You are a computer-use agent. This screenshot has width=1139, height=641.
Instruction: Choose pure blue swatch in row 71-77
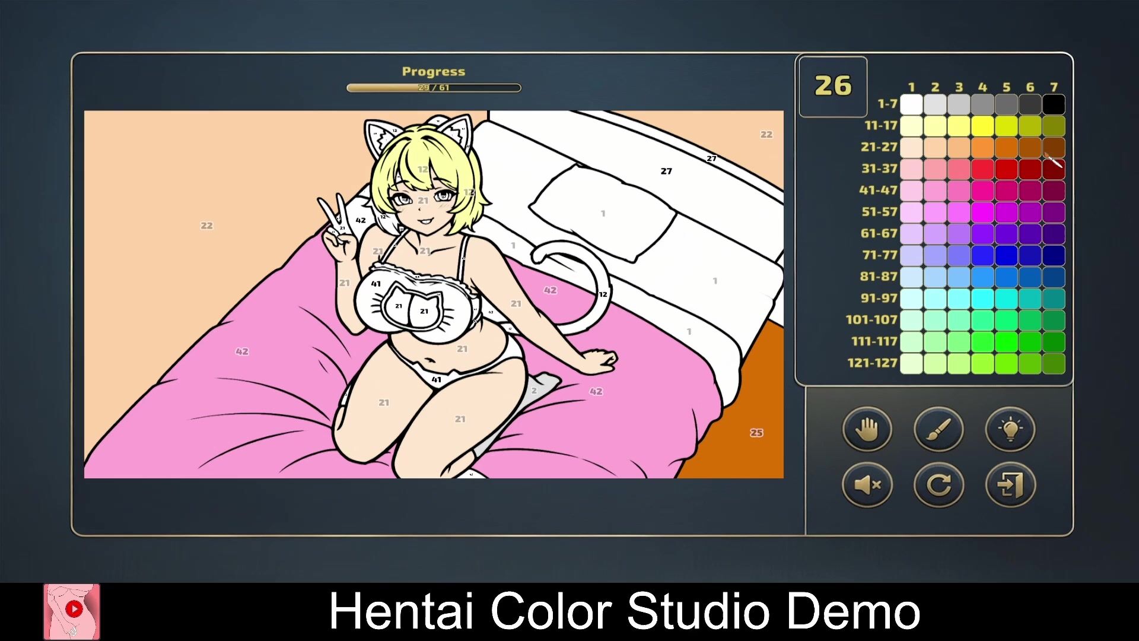pyautogui.click(x=1006, y=255)
